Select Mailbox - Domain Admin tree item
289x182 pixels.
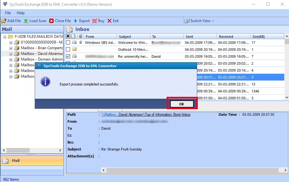[42, 59]
